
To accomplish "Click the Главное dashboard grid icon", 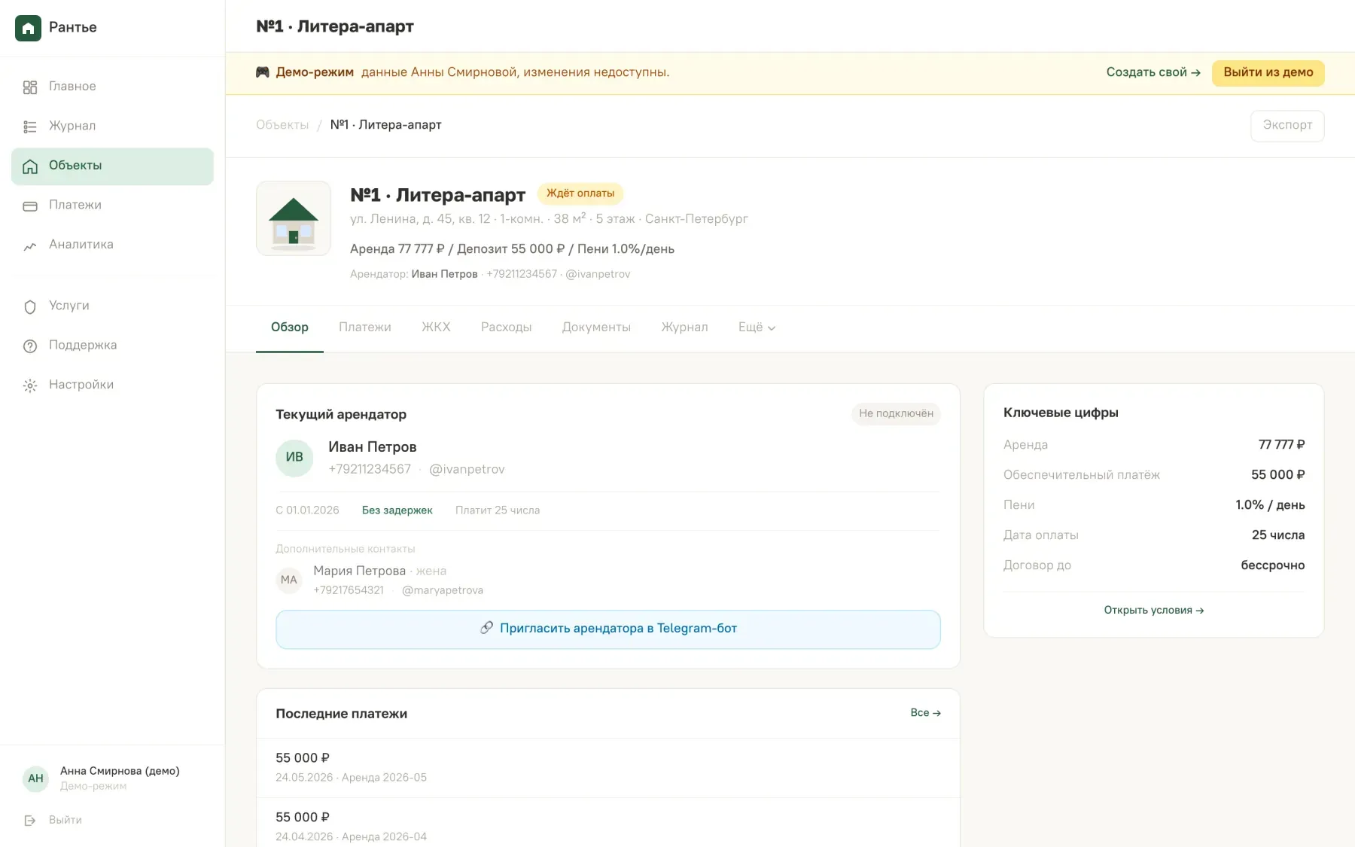I will point(30,87).
